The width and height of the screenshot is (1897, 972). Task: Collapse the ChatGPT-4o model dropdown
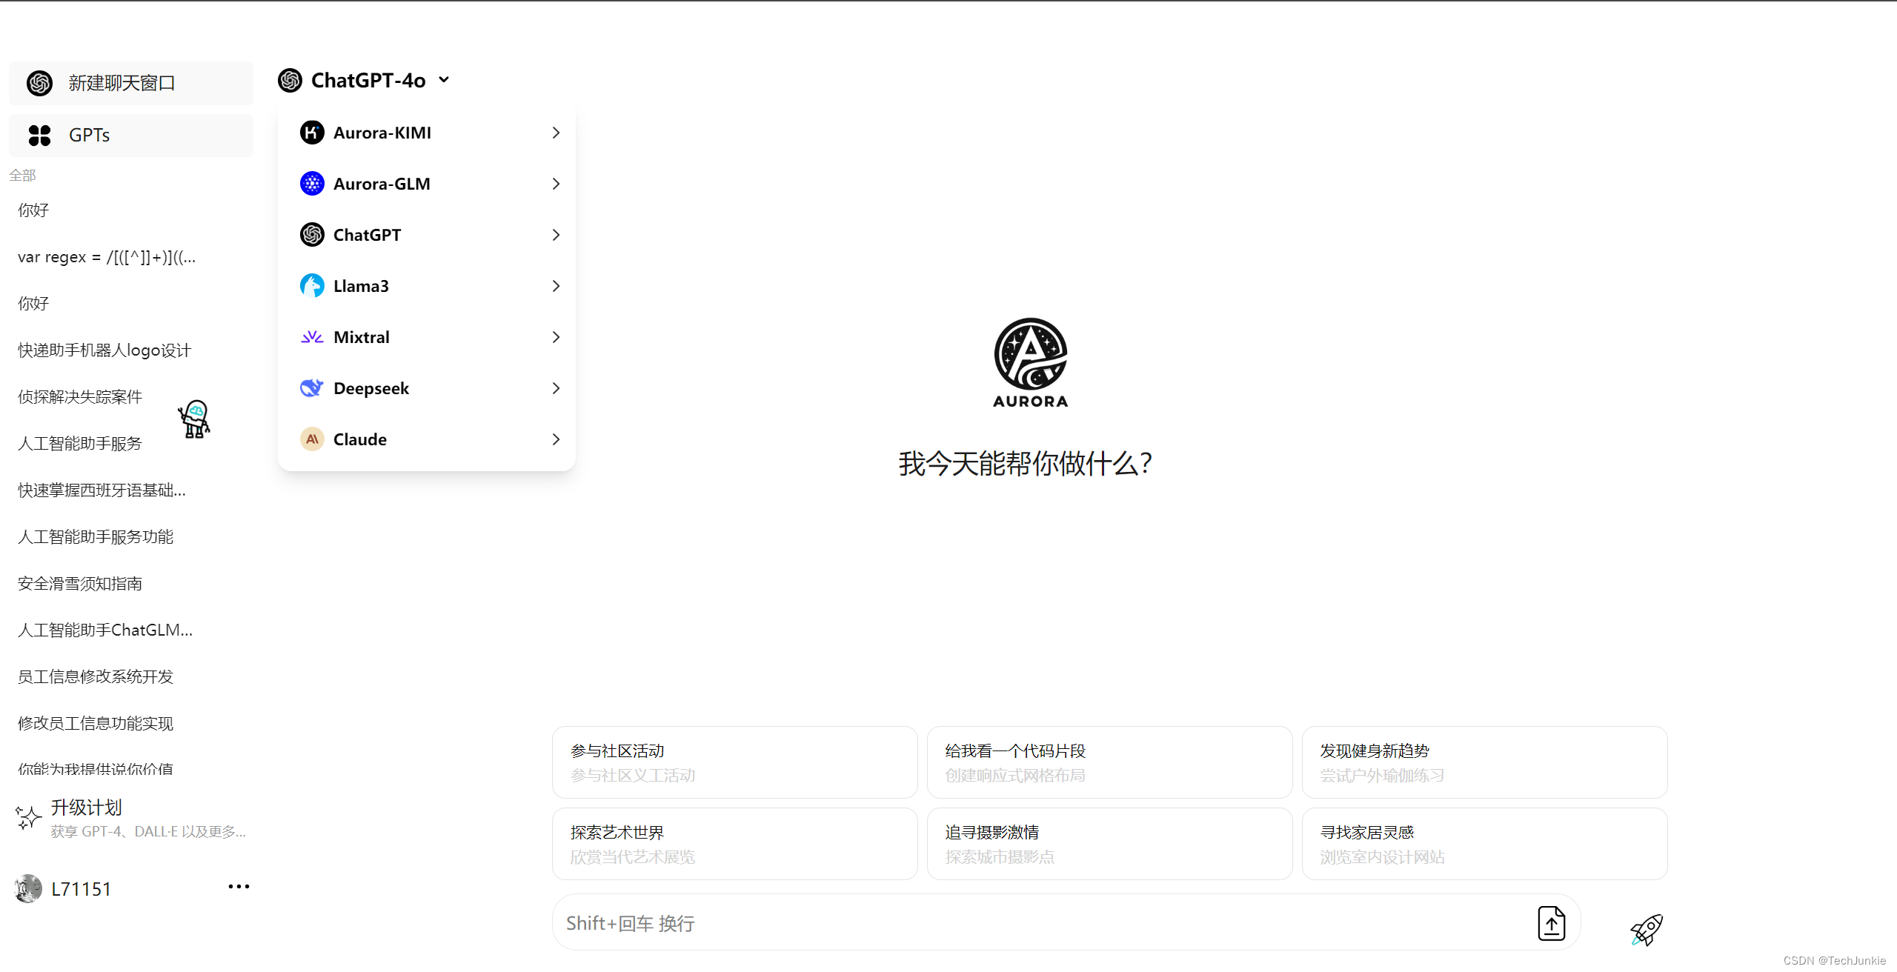[444, 80]
